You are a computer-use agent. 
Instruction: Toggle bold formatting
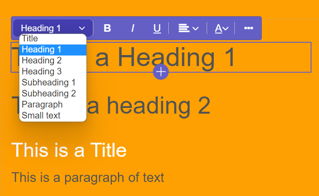(x=107, y=28)
